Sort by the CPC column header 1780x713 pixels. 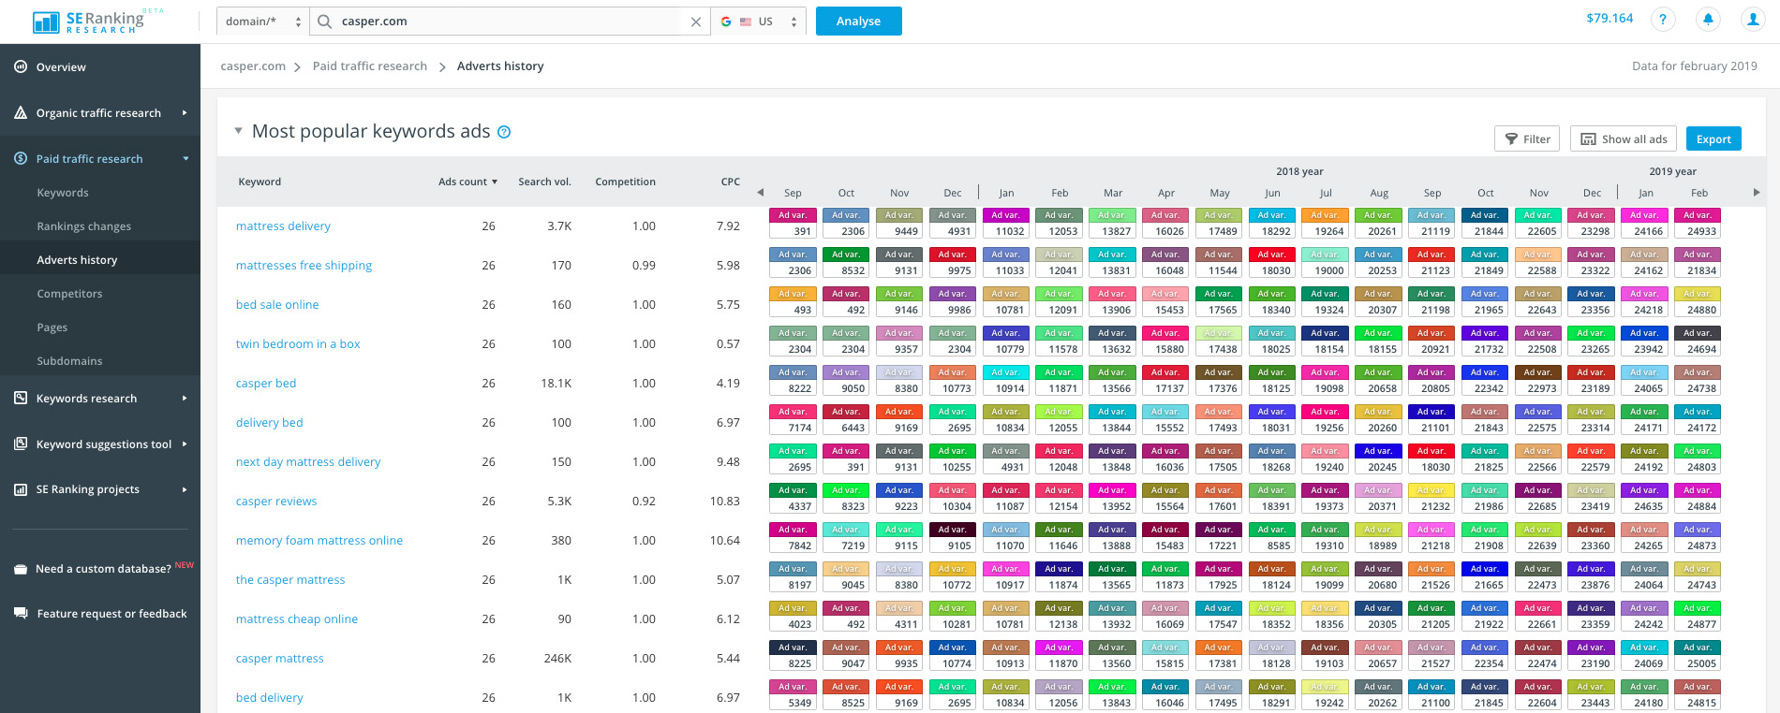point(731,182)
